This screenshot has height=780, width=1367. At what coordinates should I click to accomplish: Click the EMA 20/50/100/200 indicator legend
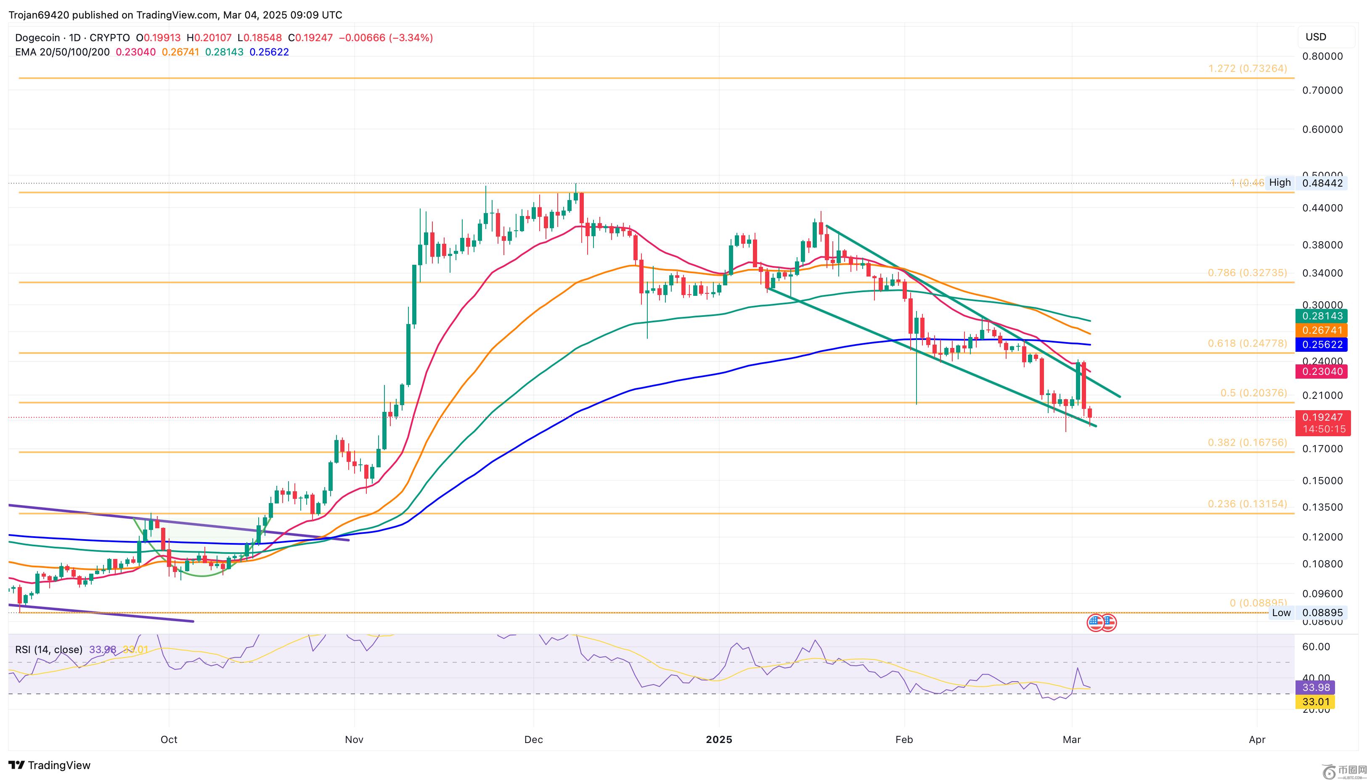click(x=62, y=52)
